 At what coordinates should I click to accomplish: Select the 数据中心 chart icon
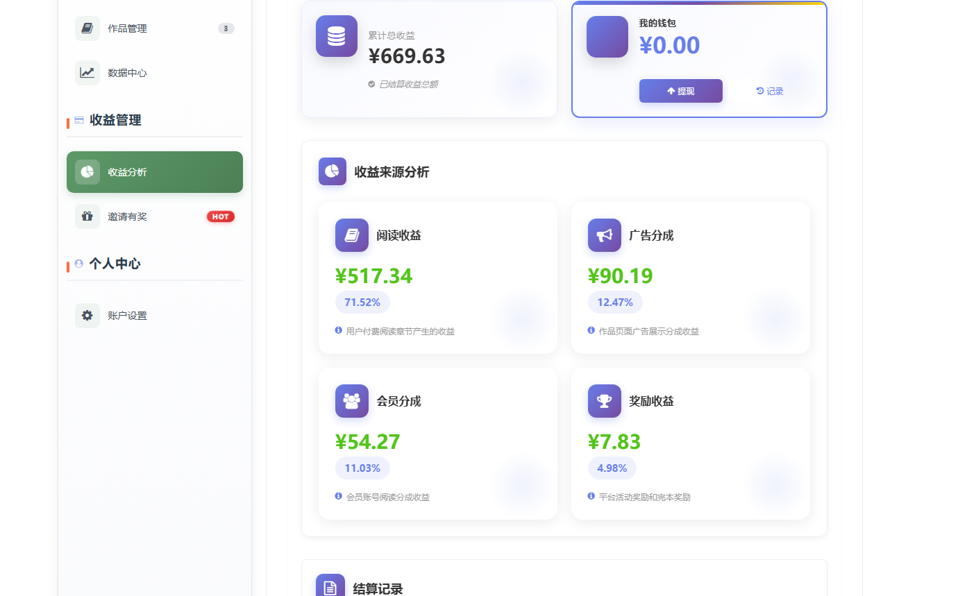coord(87,72)
